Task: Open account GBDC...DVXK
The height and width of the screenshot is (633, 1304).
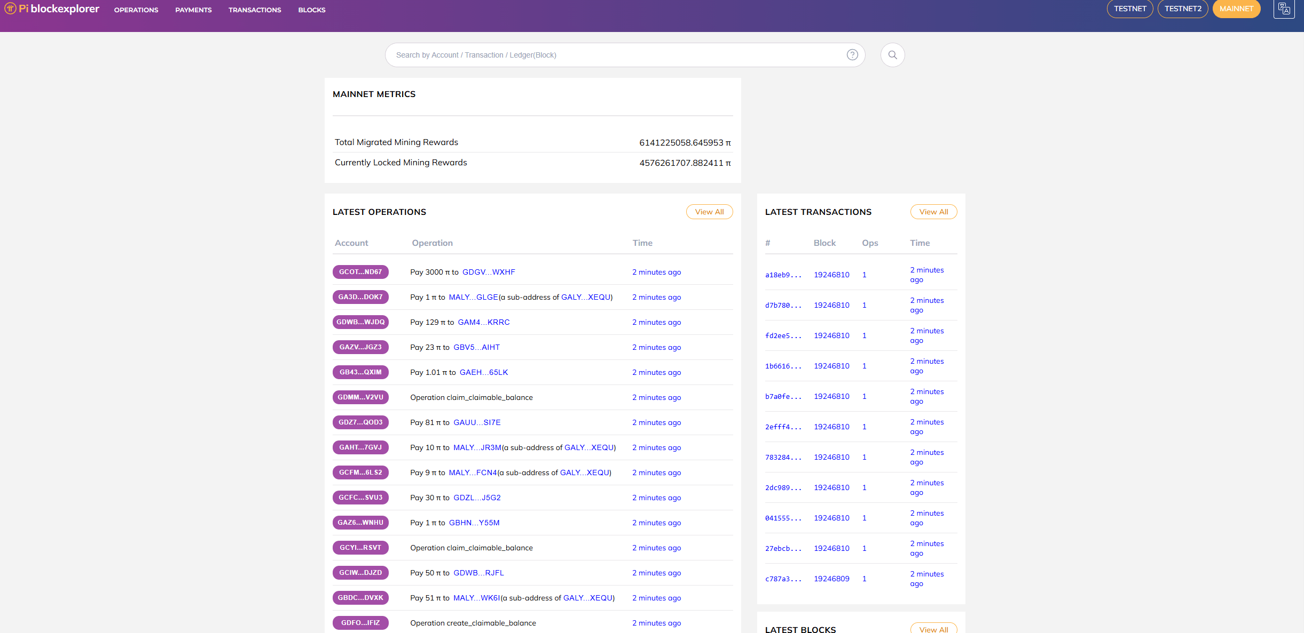Action: pos(360,598)
